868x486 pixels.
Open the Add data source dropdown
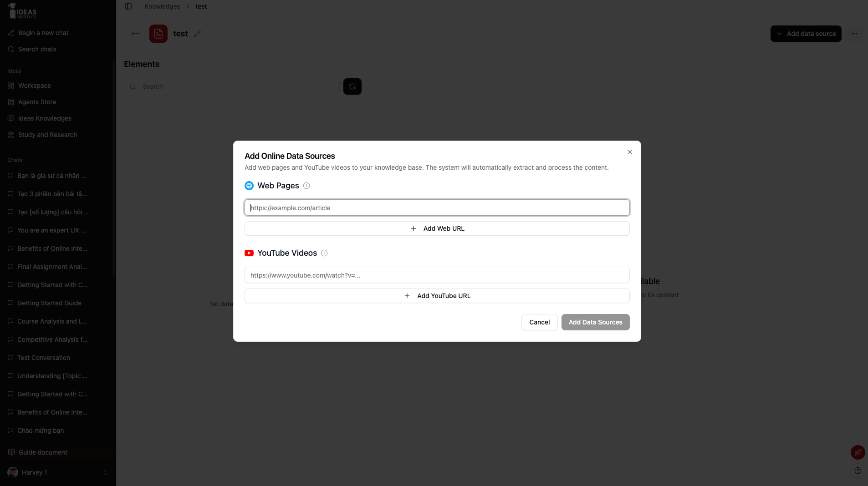(806, 34)
